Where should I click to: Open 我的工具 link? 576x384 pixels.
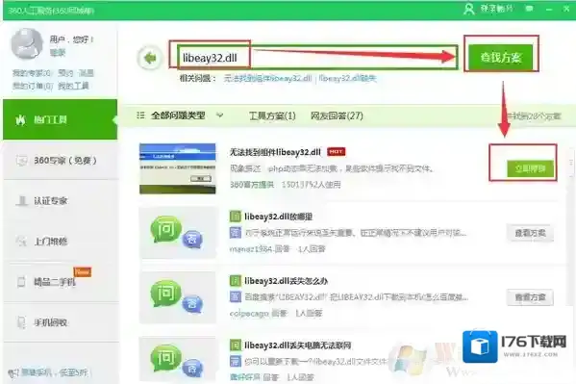coord(73,86)
